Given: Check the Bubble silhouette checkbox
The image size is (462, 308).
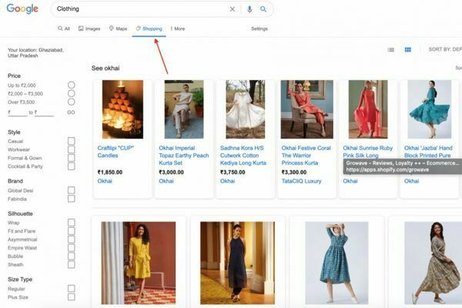Looking at the screenshot, I should pyautogui.click(x=72, y=256).
